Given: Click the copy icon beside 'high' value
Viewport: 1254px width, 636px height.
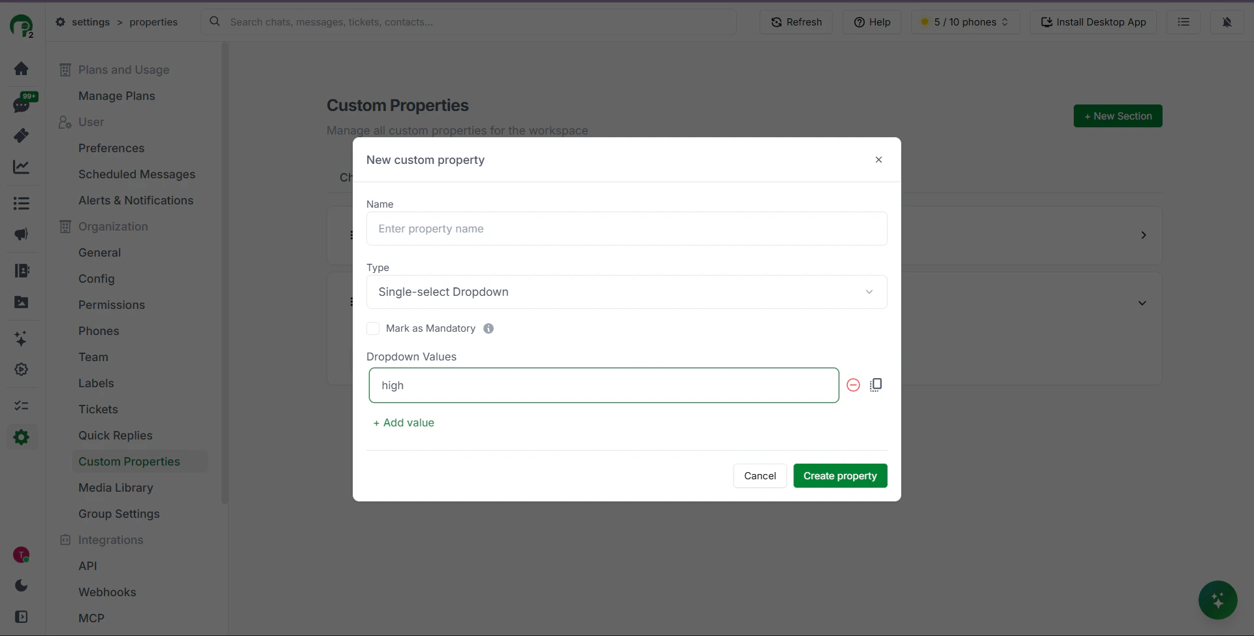Looking at the screenshot, I should pyautogui.click(x=876, y=385).
